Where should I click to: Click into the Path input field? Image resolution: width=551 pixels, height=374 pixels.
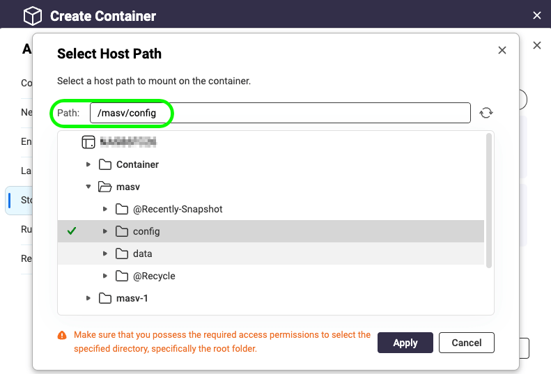pyautogui.click(x=280, y=113)
